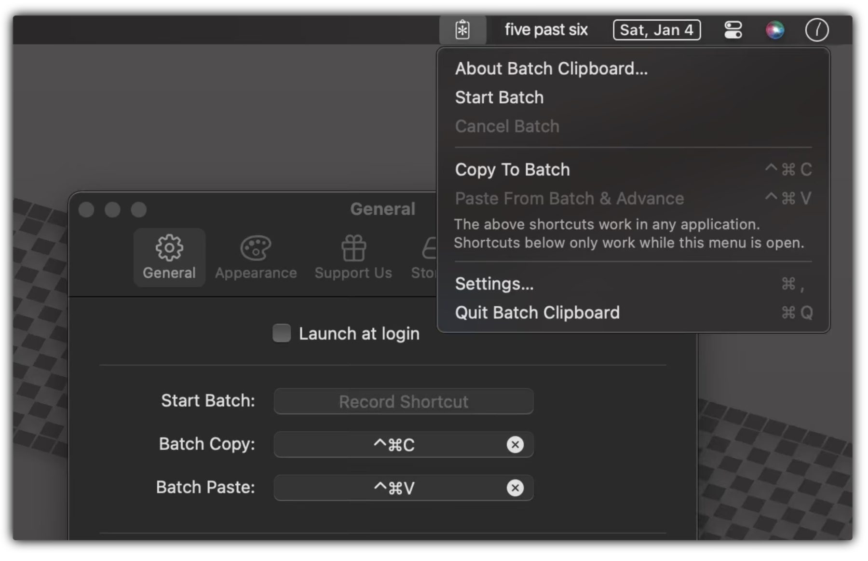
Task: Click the Batch Paste shortcut field
Action: [393, 488]
